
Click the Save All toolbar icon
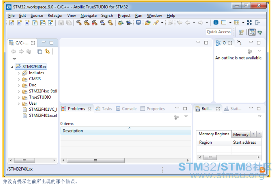[69, 22]
